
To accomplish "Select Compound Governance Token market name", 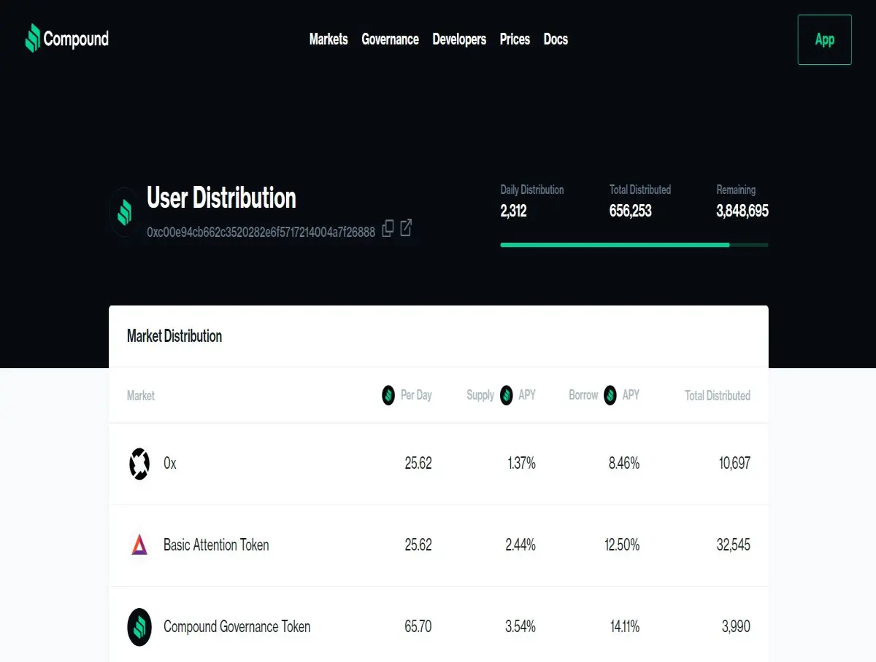I will (x=237, y=627).
